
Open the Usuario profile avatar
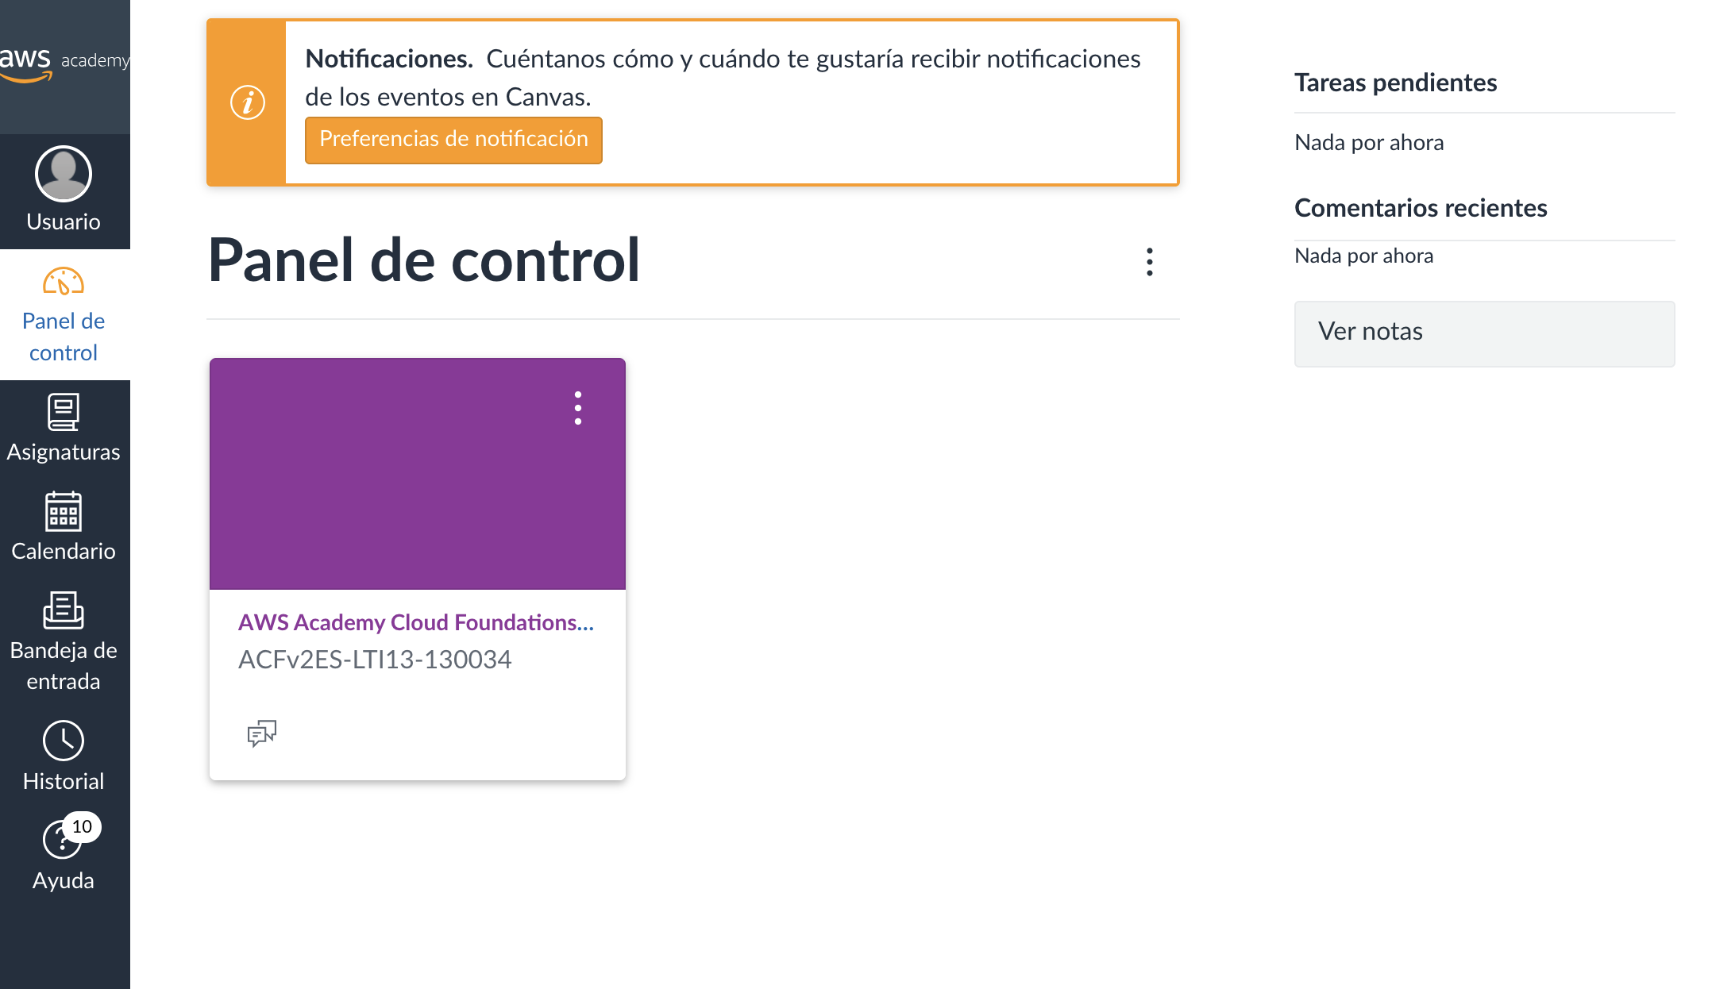tap(64, 174)
